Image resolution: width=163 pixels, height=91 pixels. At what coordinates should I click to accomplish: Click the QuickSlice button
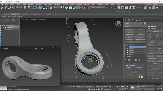(152, 53)
